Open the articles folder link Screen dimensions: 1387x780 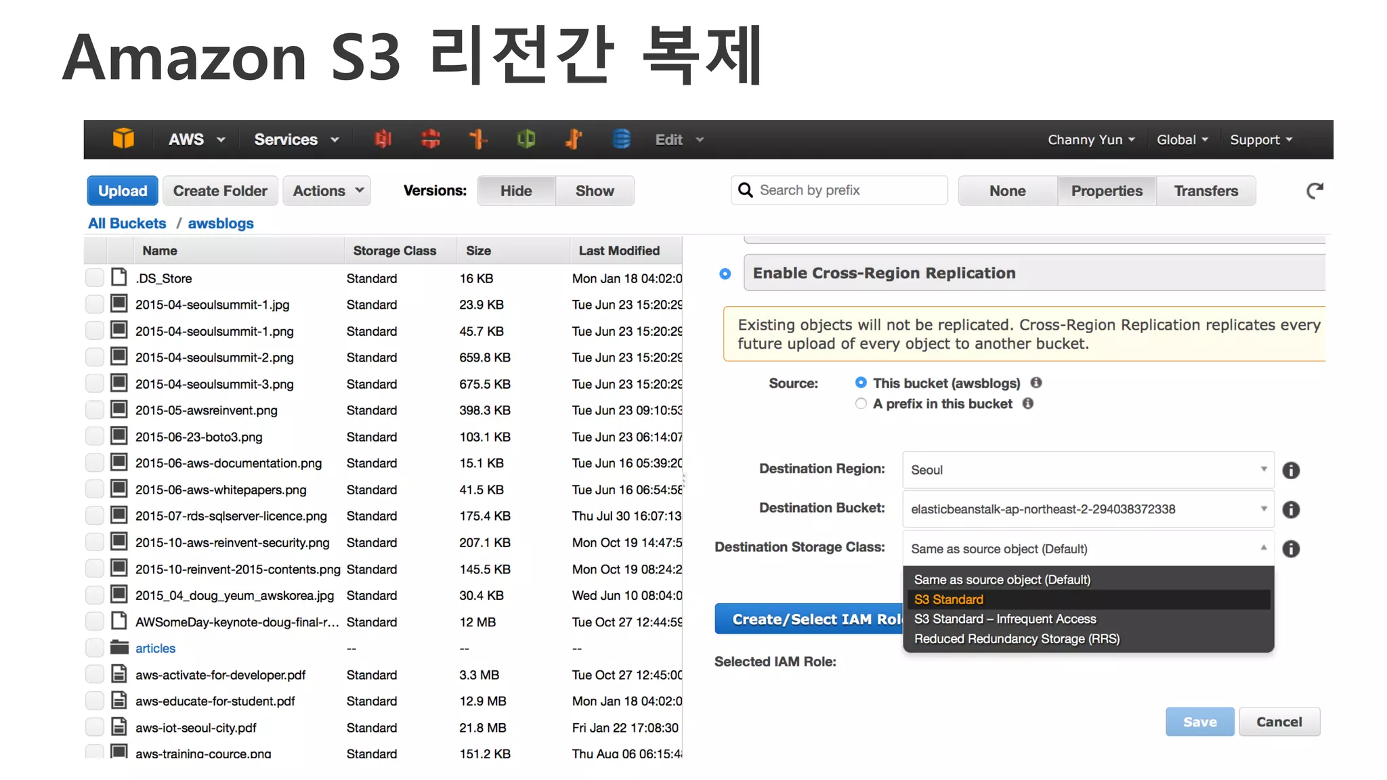155,649
